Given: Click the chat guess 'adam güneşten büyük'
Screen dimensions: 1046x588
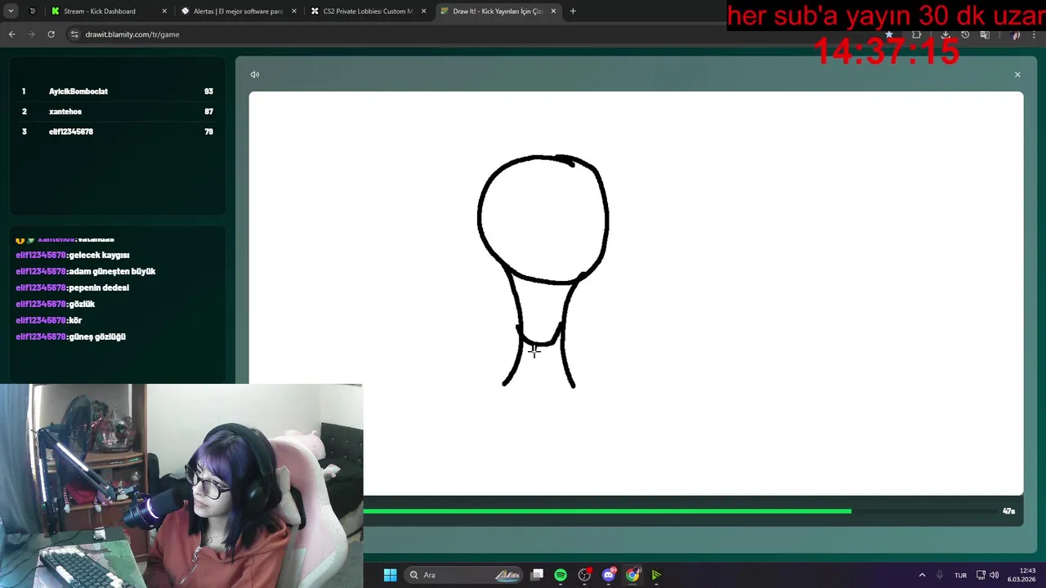Looking at the screenshot, I should 113,271.
